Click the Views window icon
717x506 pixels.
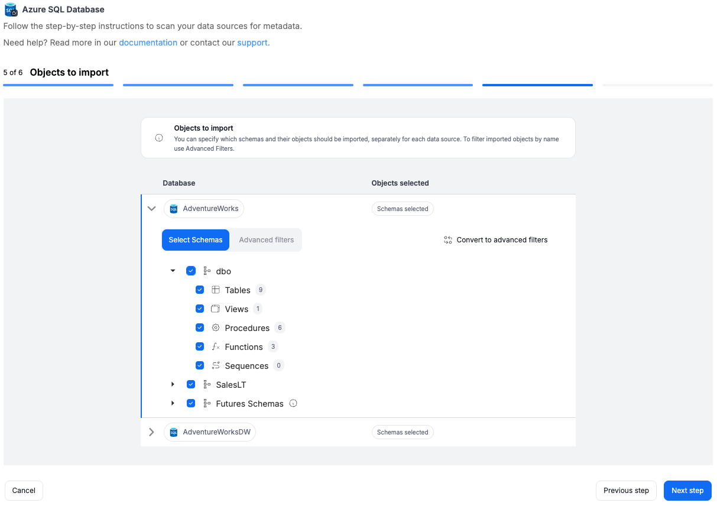216,309
